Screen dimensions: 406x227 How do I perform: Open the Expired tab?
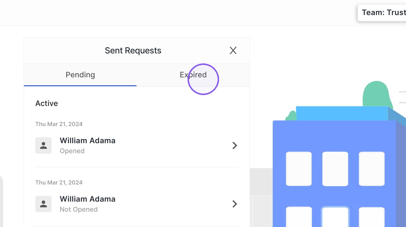tap(193, 75)
